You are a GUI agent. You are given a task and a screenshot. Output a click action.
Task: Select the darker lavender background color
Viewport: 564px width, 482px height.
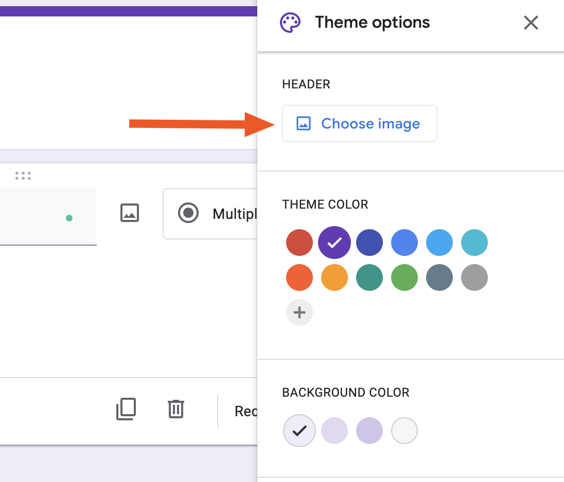pos(369,430)
